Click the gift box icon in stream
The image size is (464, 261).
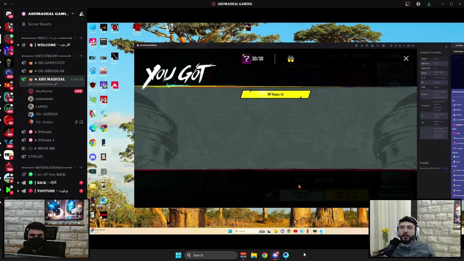click(x=291, y=59)
